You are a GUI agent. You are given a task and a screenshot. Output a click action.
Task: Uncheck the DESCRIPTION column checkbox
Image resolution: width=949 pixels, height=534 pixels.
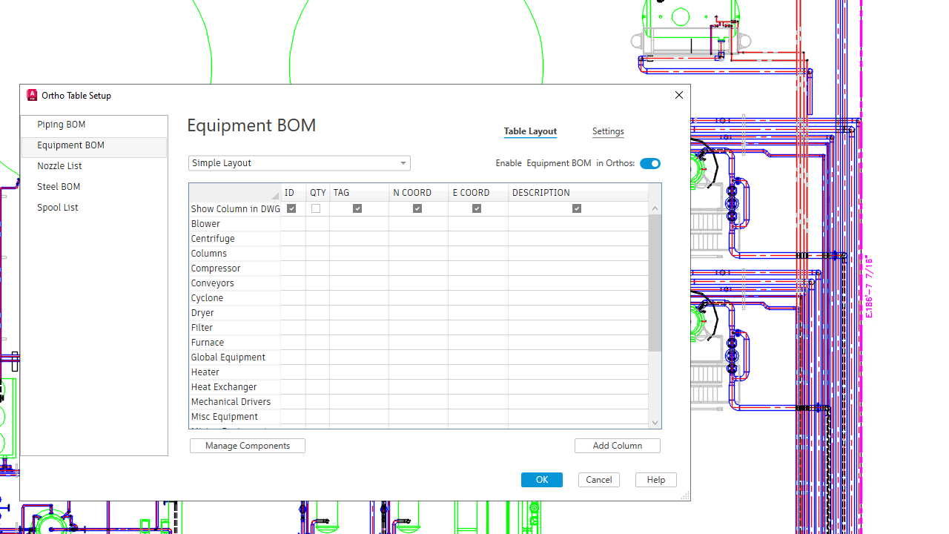576,208
